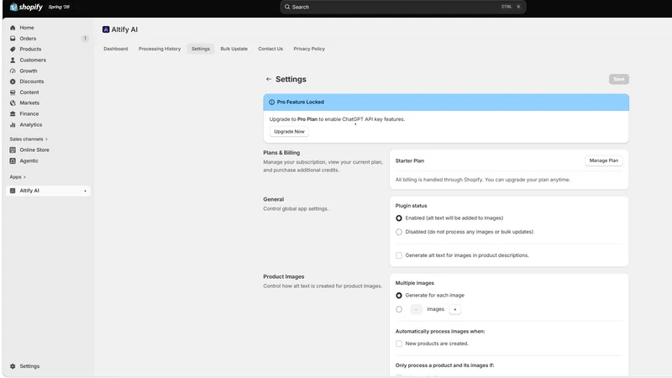Click the Finance bank icon

click(13, 113)
